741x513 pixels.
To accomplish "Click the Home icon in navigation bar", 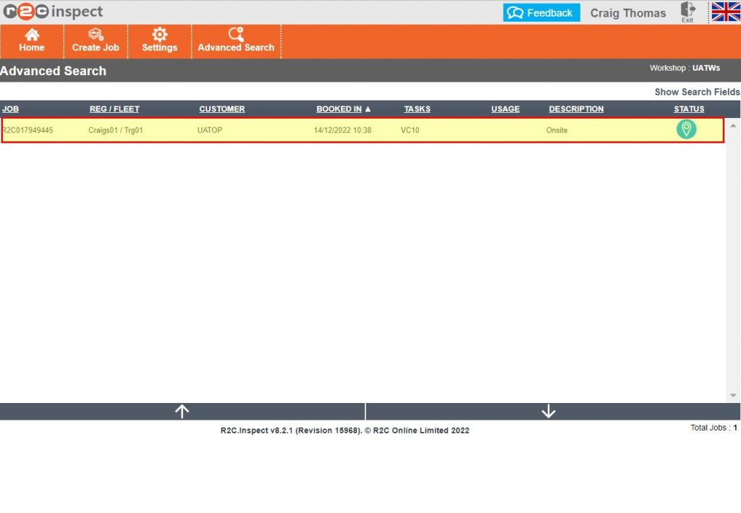I will [x=32, y=35].
